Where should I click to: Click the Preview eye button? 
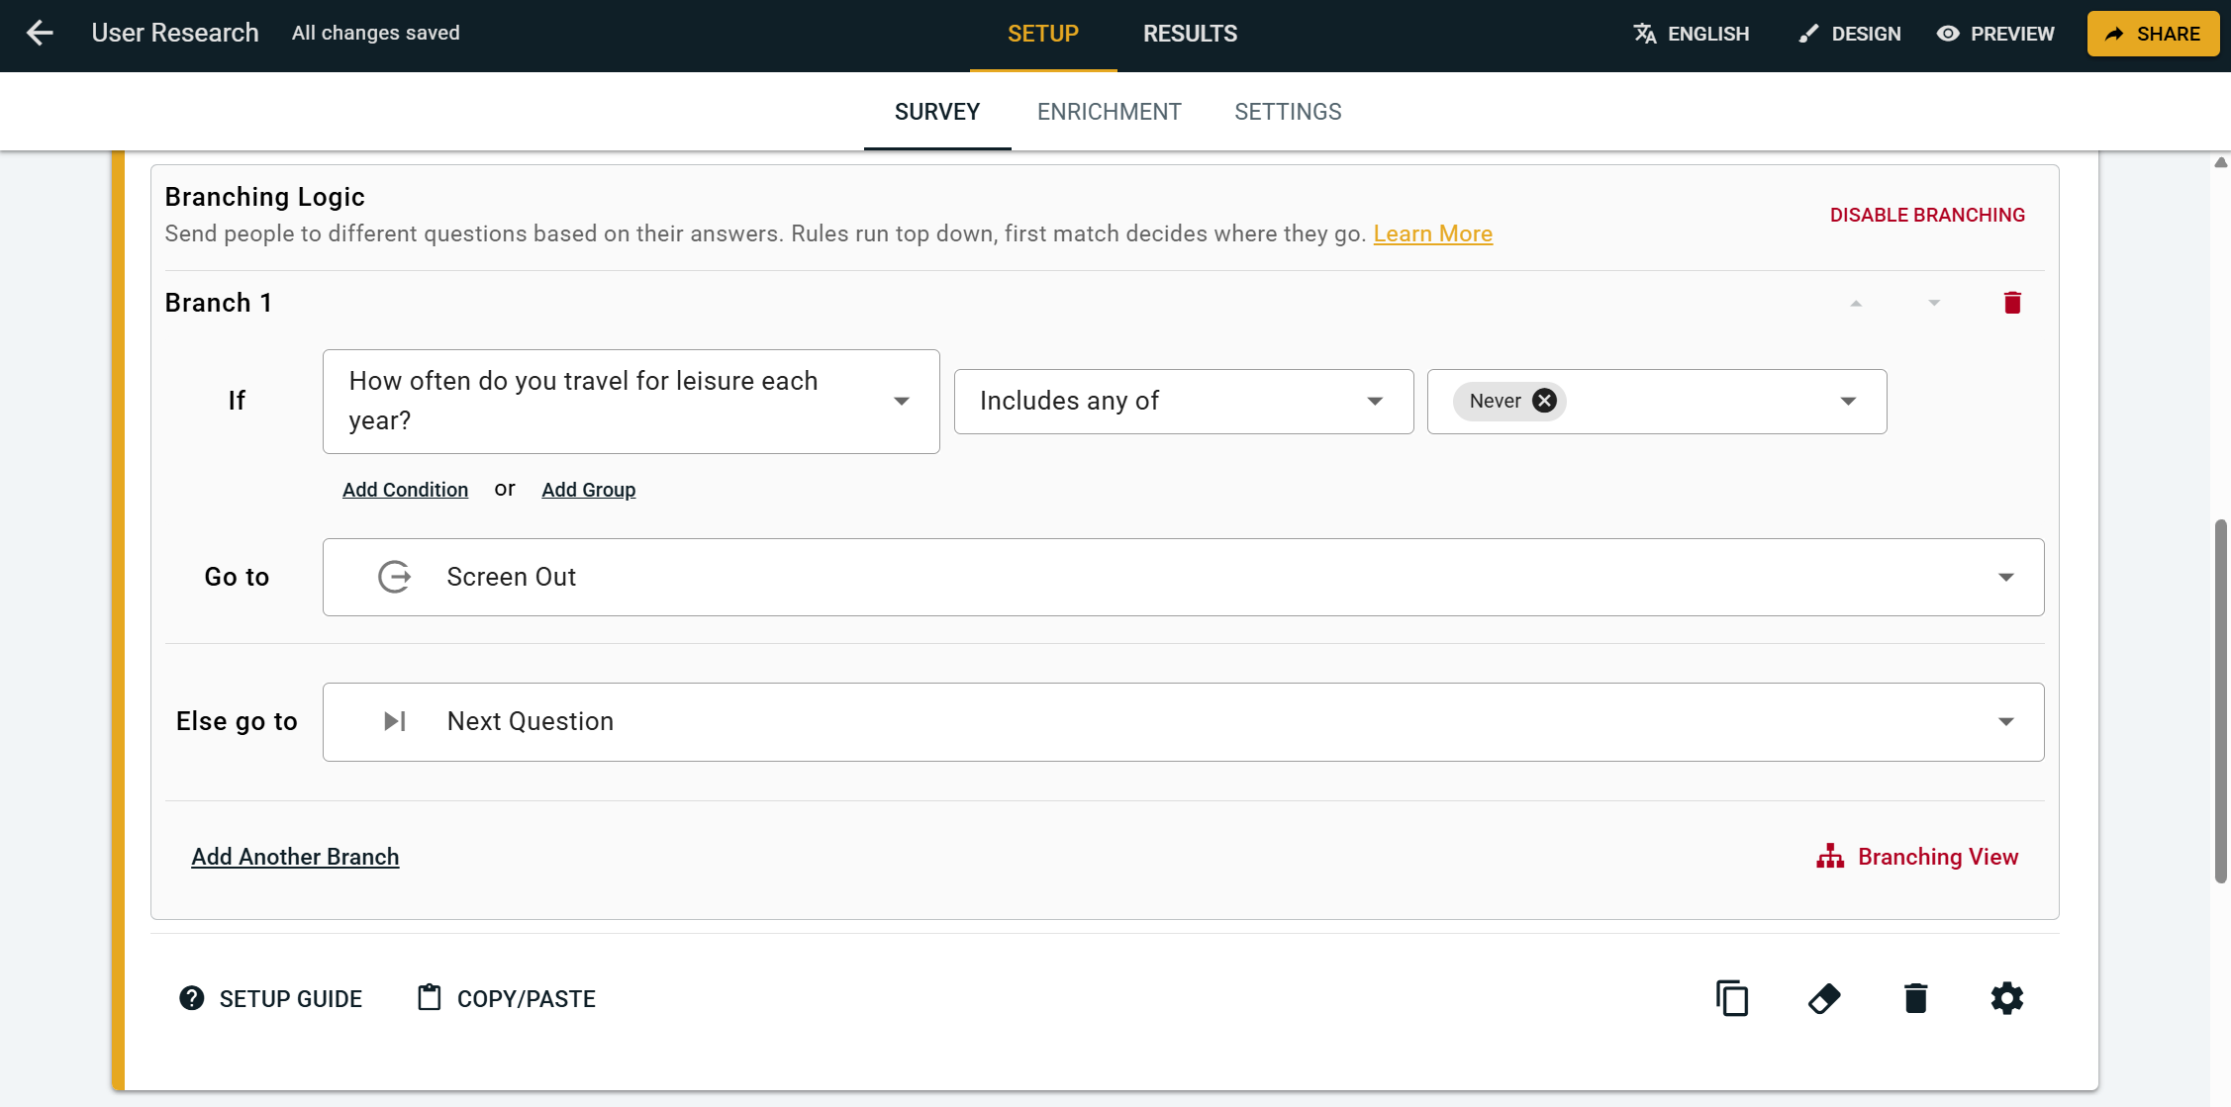coord(1995,34)
